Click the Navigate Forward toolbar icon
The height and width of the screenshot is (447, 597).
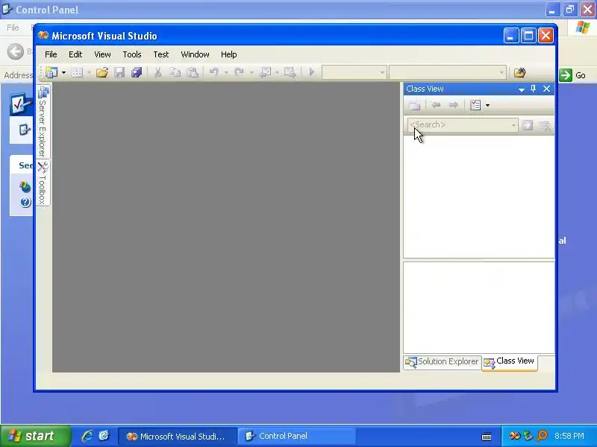pos(290,72)
